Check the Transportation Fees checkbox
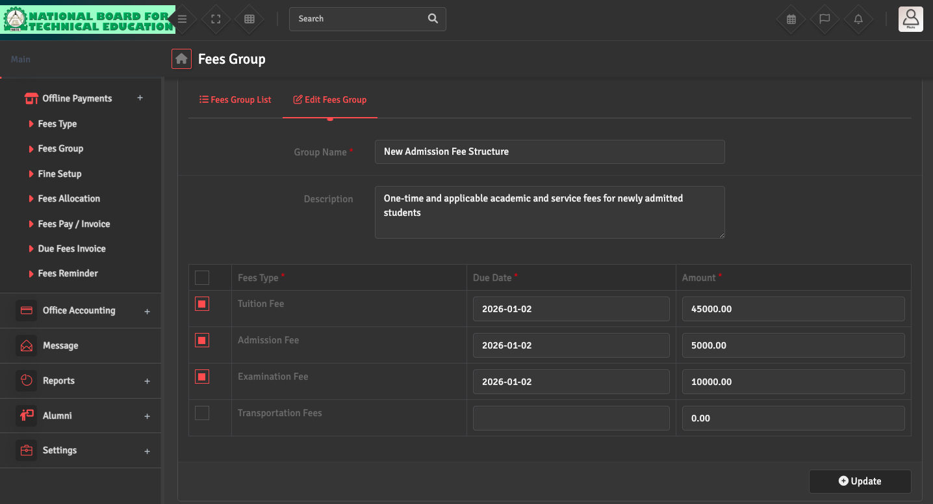 (202, 413)
